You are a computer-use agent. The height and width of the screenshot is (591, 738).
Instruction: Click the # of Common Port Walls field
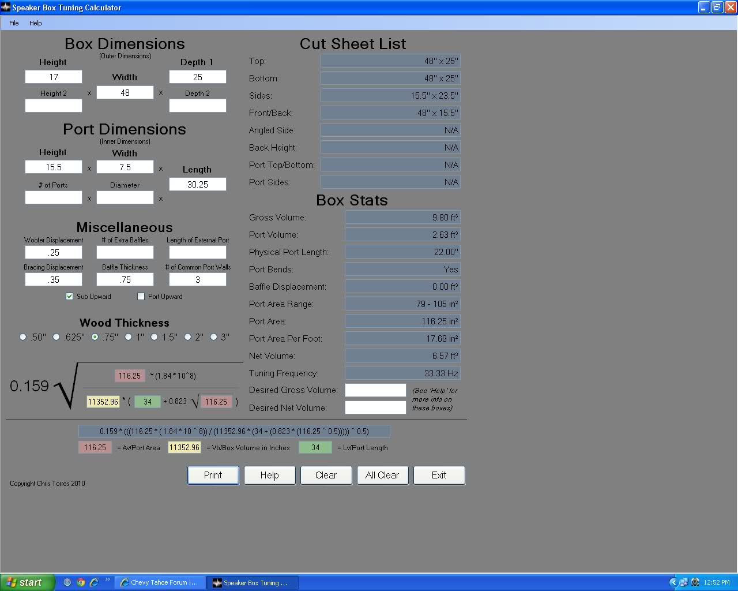[x=198, y=279]
